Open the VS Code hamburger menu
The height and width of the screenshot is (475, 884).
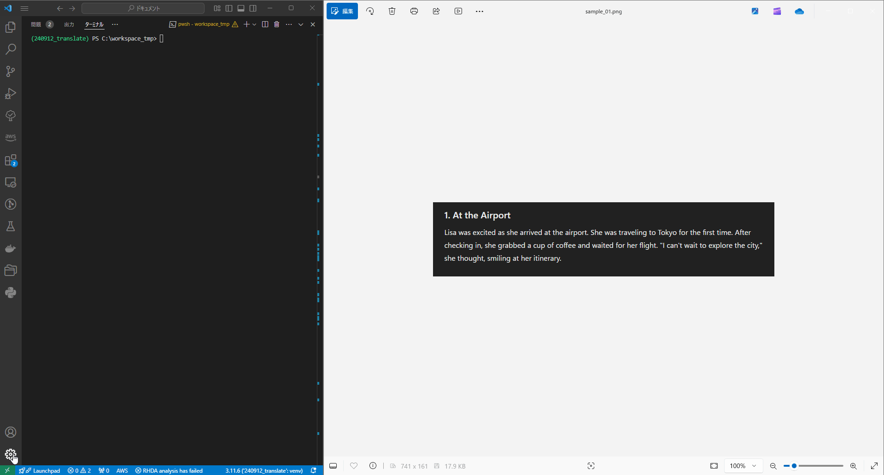coord(24,8)
